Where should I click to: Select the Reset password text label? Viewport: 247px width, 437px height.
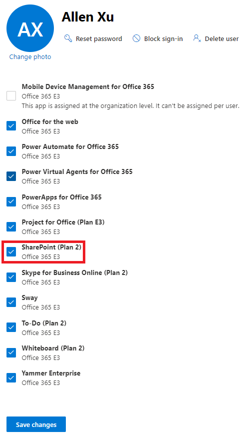click(99, 38)
